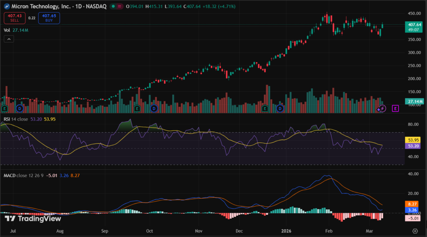Open the purple upcoming earnings E marker
Screen dimensions: 427x237
(395, 108)
